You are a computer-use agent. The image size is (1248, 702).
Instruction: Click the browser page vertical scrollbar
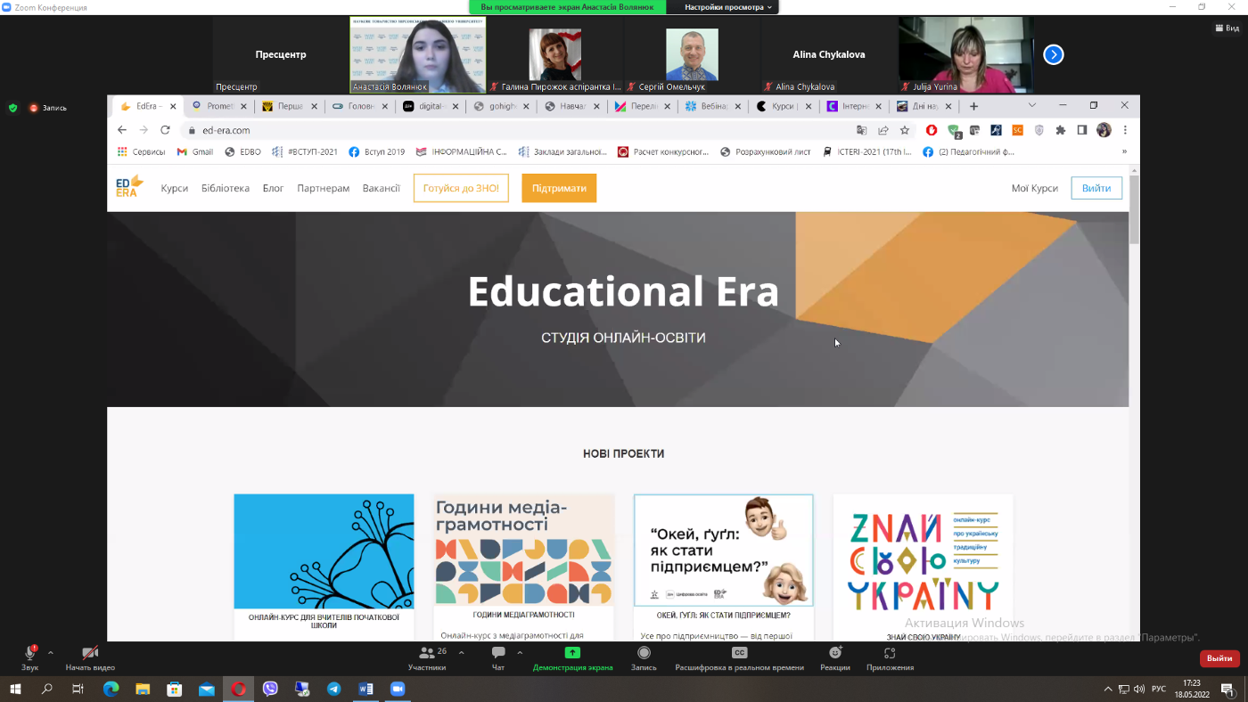coord(1134,210)
